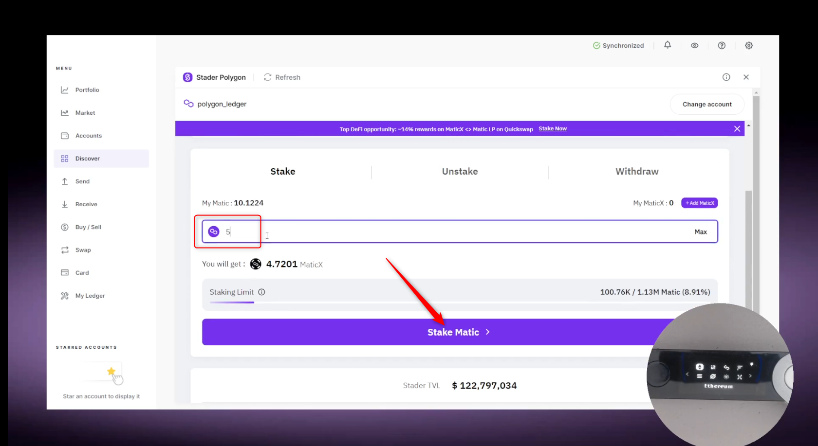Image resolution: width=818 pixels, height=446 pixels.
Task: Dismiss the purple DeFi banner
Action: coord(737,129)
